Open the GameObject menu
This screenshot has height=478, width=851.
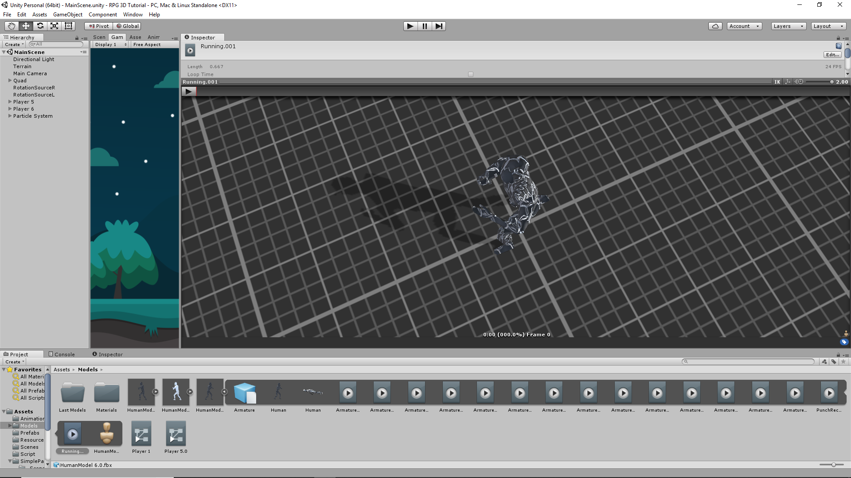[x=67, y=15]
